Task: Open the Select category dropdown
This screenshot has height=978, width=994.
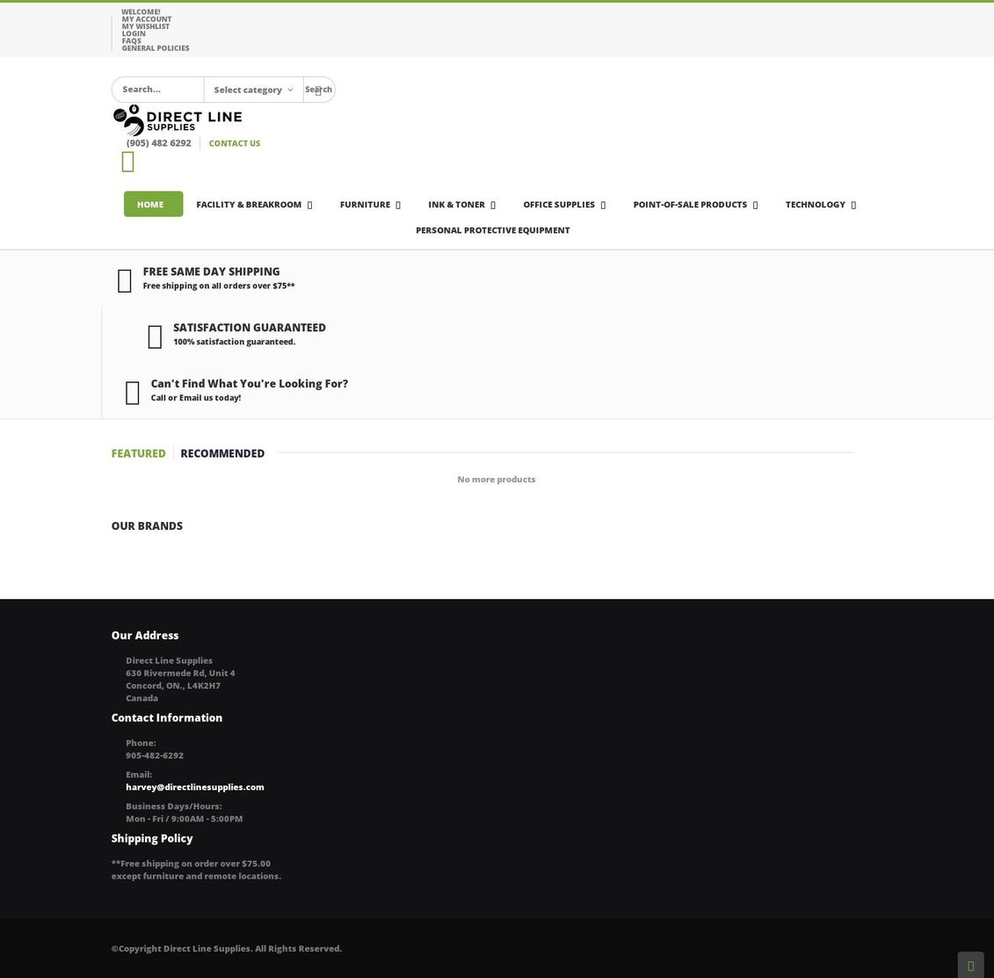Action: tap(253, 89)
